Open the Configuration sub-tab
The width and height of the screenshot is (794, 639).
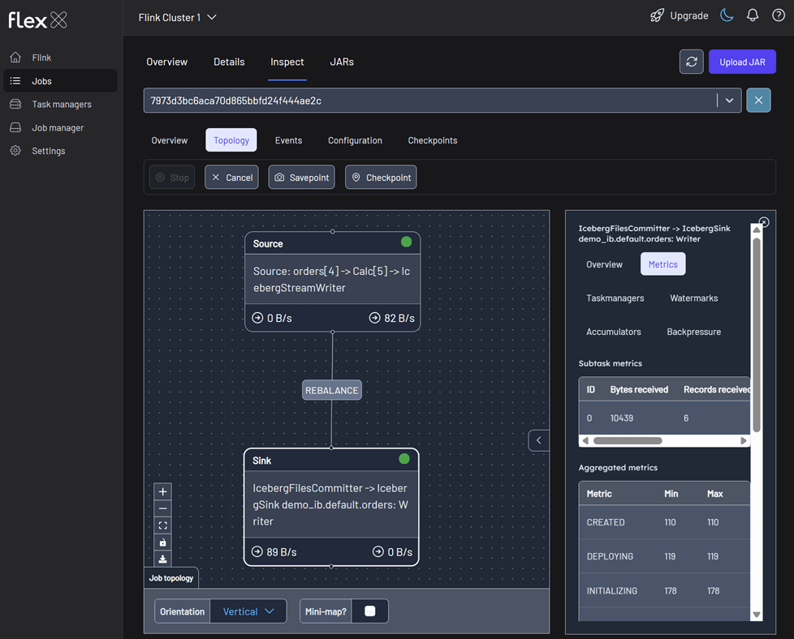pos(355,140)
